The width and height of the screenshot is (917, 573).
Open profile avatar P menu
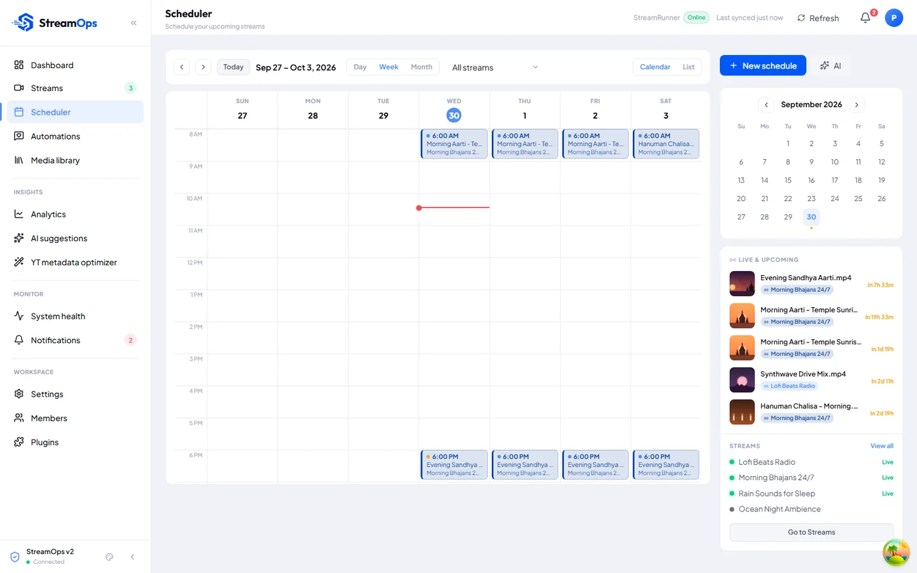894,18
